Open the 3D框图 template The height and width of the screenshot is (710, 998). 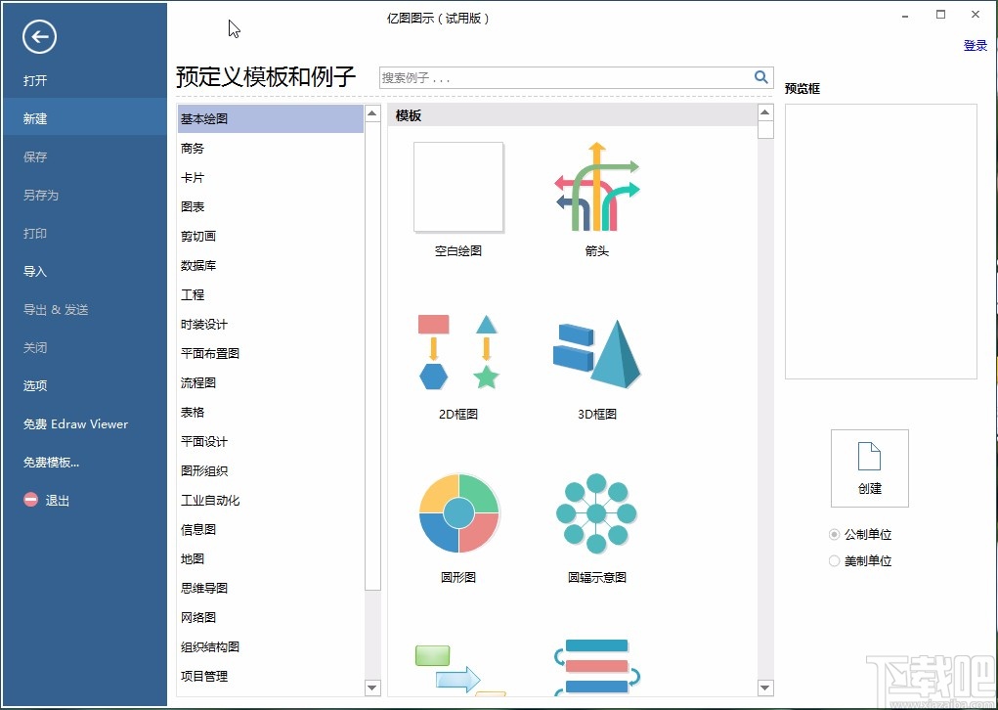pyautogui.click(x=596, y=352)
